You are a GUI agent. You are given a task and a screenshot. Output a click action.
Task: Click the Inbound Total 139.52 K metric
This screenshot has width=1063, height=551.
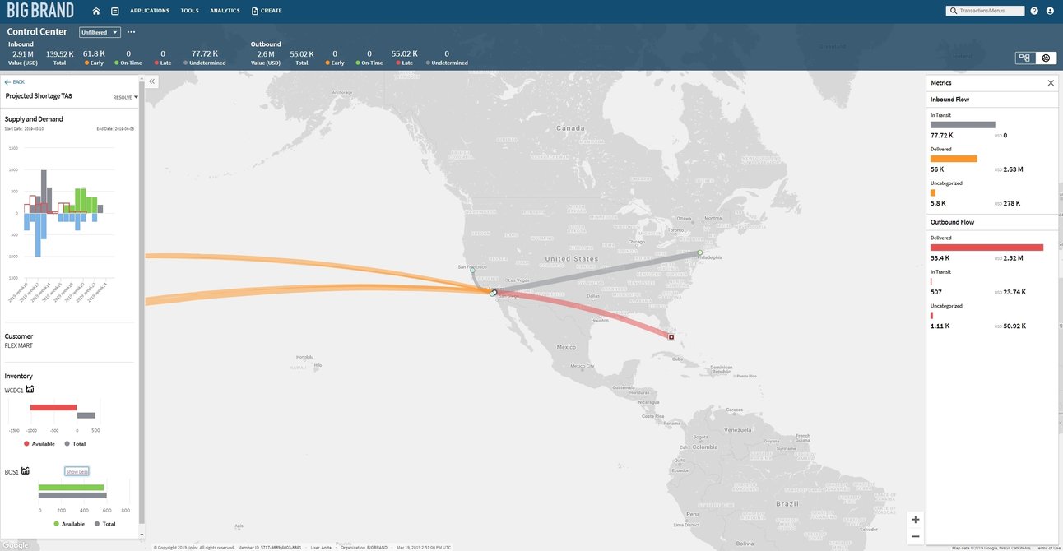[59, 58]
